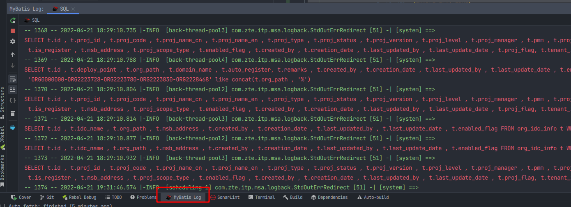This screenshot has width=571, height=207.
Task: Open the Bookmarks side panel
Action: (x=3, y=171)
